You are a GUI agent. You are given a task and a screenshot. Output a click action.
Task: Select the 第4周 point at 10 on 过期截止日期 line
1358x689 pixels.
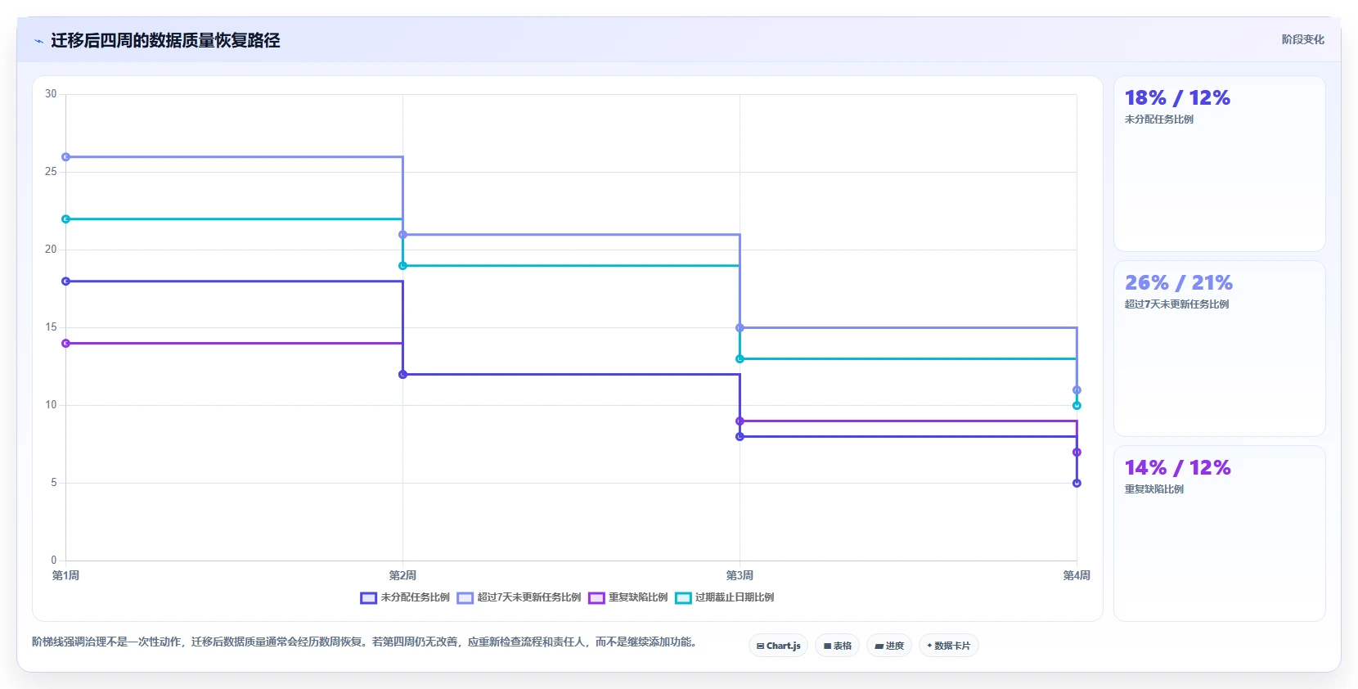pos(1077,406)
